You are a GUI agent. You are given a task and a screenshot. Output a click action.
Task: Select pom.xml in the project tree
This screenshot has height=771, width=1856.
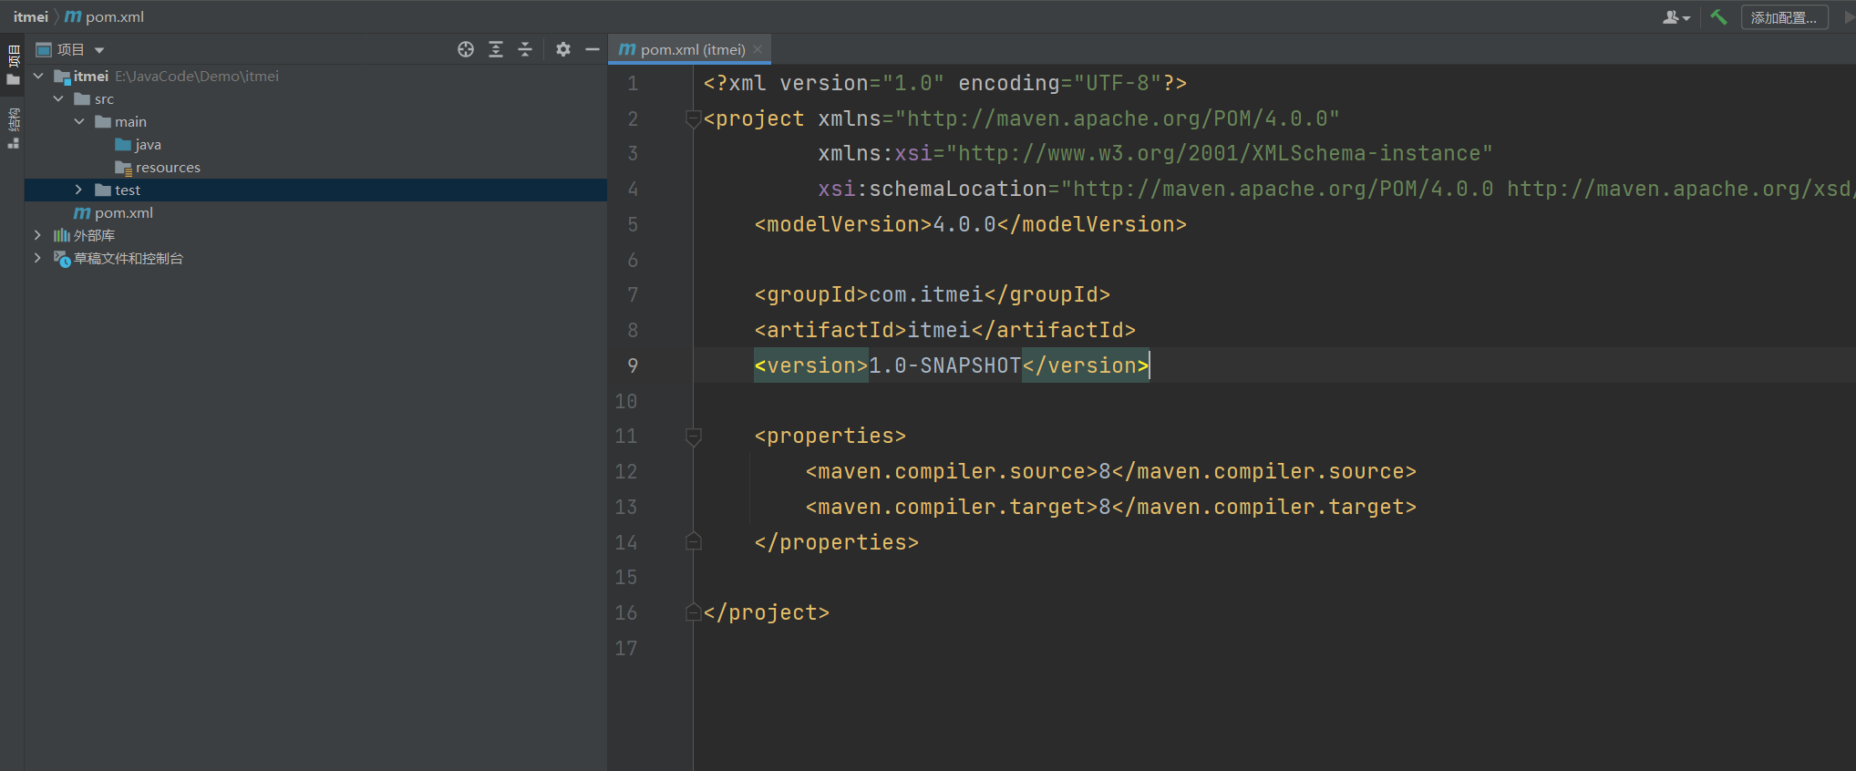pos(114,212)
